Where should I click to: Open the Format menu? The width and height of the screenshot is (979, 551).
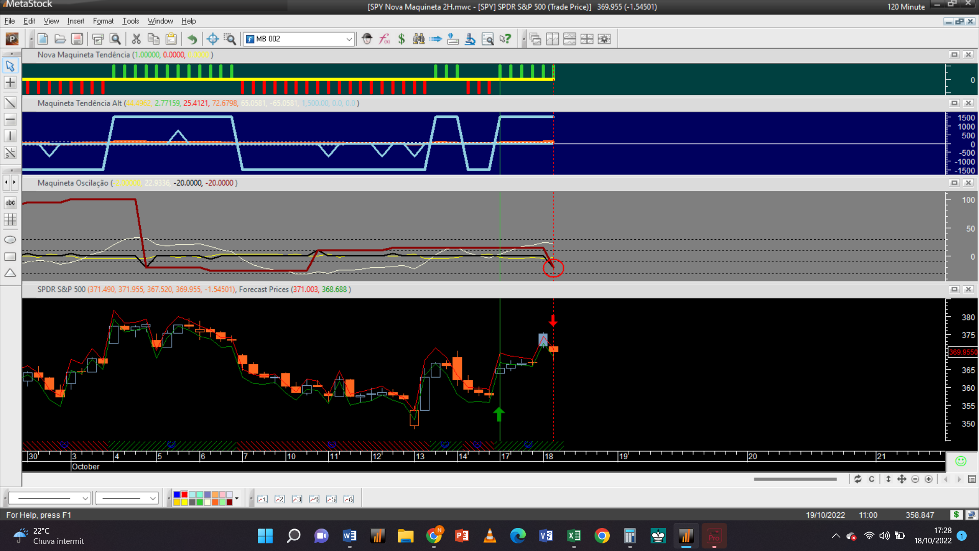(x=103, y=21)
